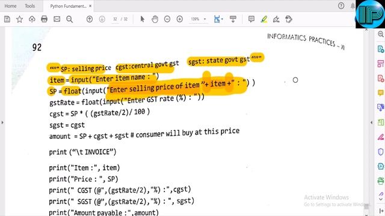The image size is (385, 216).
Task: Open the search tools magnifier in sidebar
Action: pyautogui.click(x=381, y=34)
